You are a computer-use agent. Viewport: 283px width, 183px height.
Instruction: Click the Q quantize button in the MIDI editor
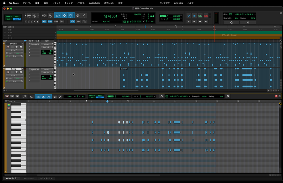pos(162,96)
